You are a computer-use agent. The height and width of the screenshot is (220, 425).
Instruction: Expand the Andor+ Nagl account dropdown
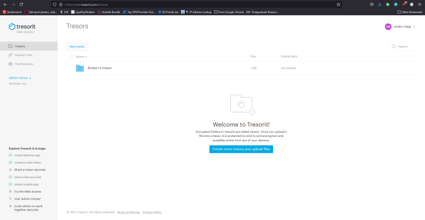[414, 26]
